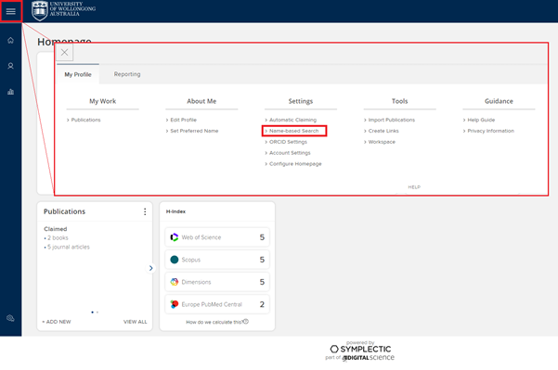Switch to the My Profile tab
This screenshot has width=558, height=370.
[78, 74]
